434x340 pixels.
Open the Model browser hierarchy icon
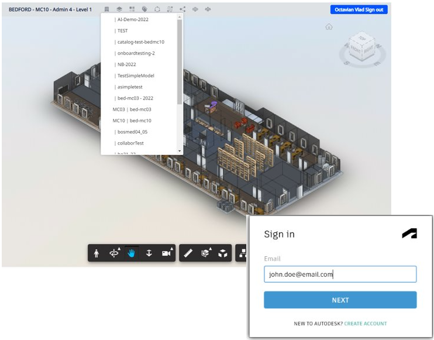click(243, 253)
